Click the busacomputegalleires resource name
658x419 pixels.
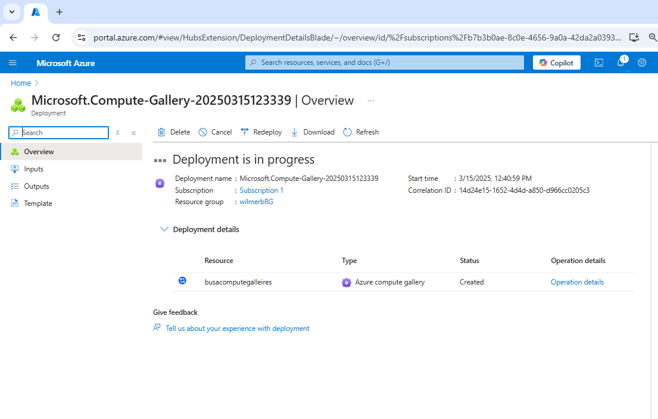pyautogui.click(x=238, y=282)
